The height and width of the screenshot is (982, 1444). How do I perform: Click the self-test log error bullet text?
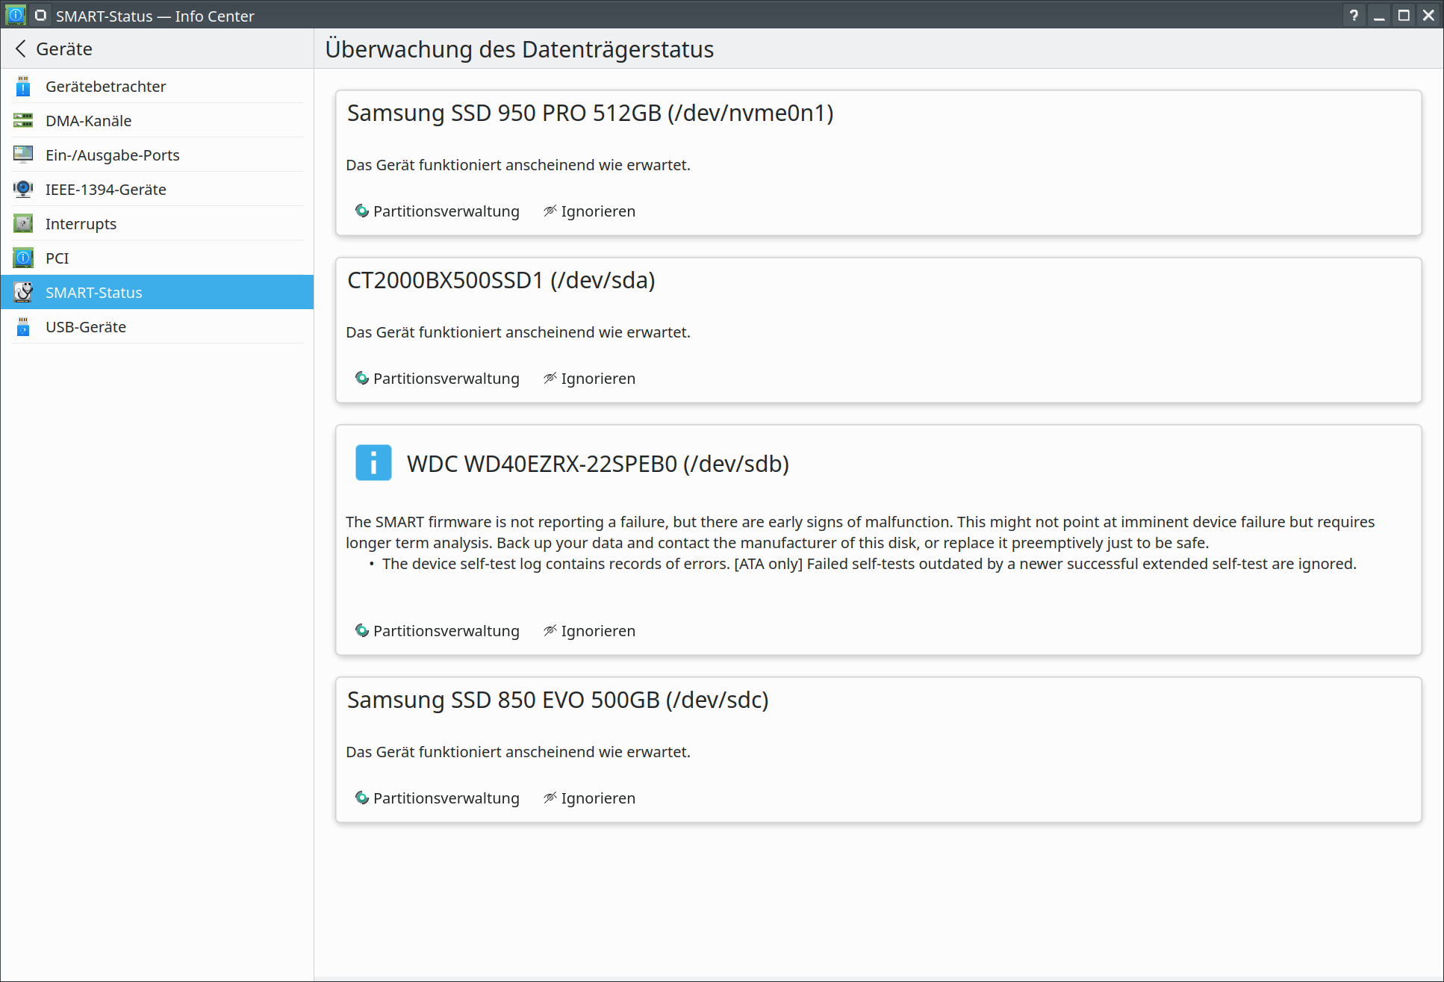pos(869,564)
